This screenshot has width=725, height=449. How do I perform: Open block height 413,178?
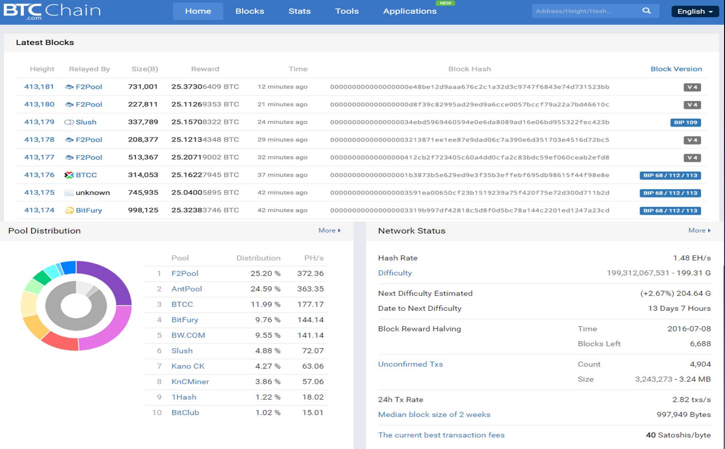tap(39, 140)
